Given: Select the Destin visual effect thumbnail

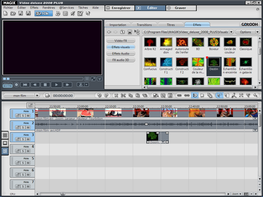Looking at the screenshot, I should tap(214, 62).
